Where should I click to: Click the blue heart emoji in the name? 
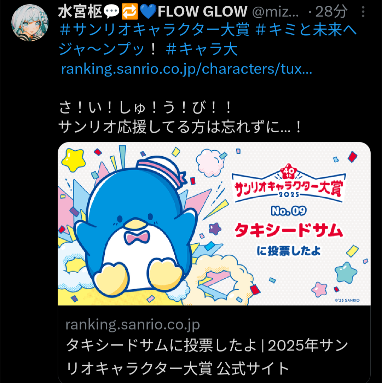[148, 12]
